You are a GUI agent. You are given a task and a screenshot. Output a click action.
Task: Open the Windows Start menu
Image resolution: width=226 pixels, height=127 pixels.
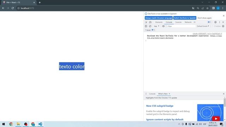click(4, 124)
